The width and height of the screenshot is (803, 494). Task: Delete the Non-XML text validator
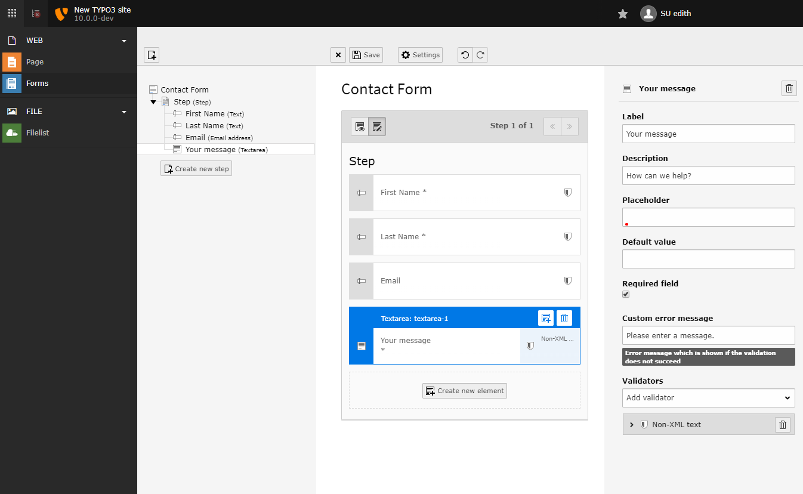click(782, 424)
